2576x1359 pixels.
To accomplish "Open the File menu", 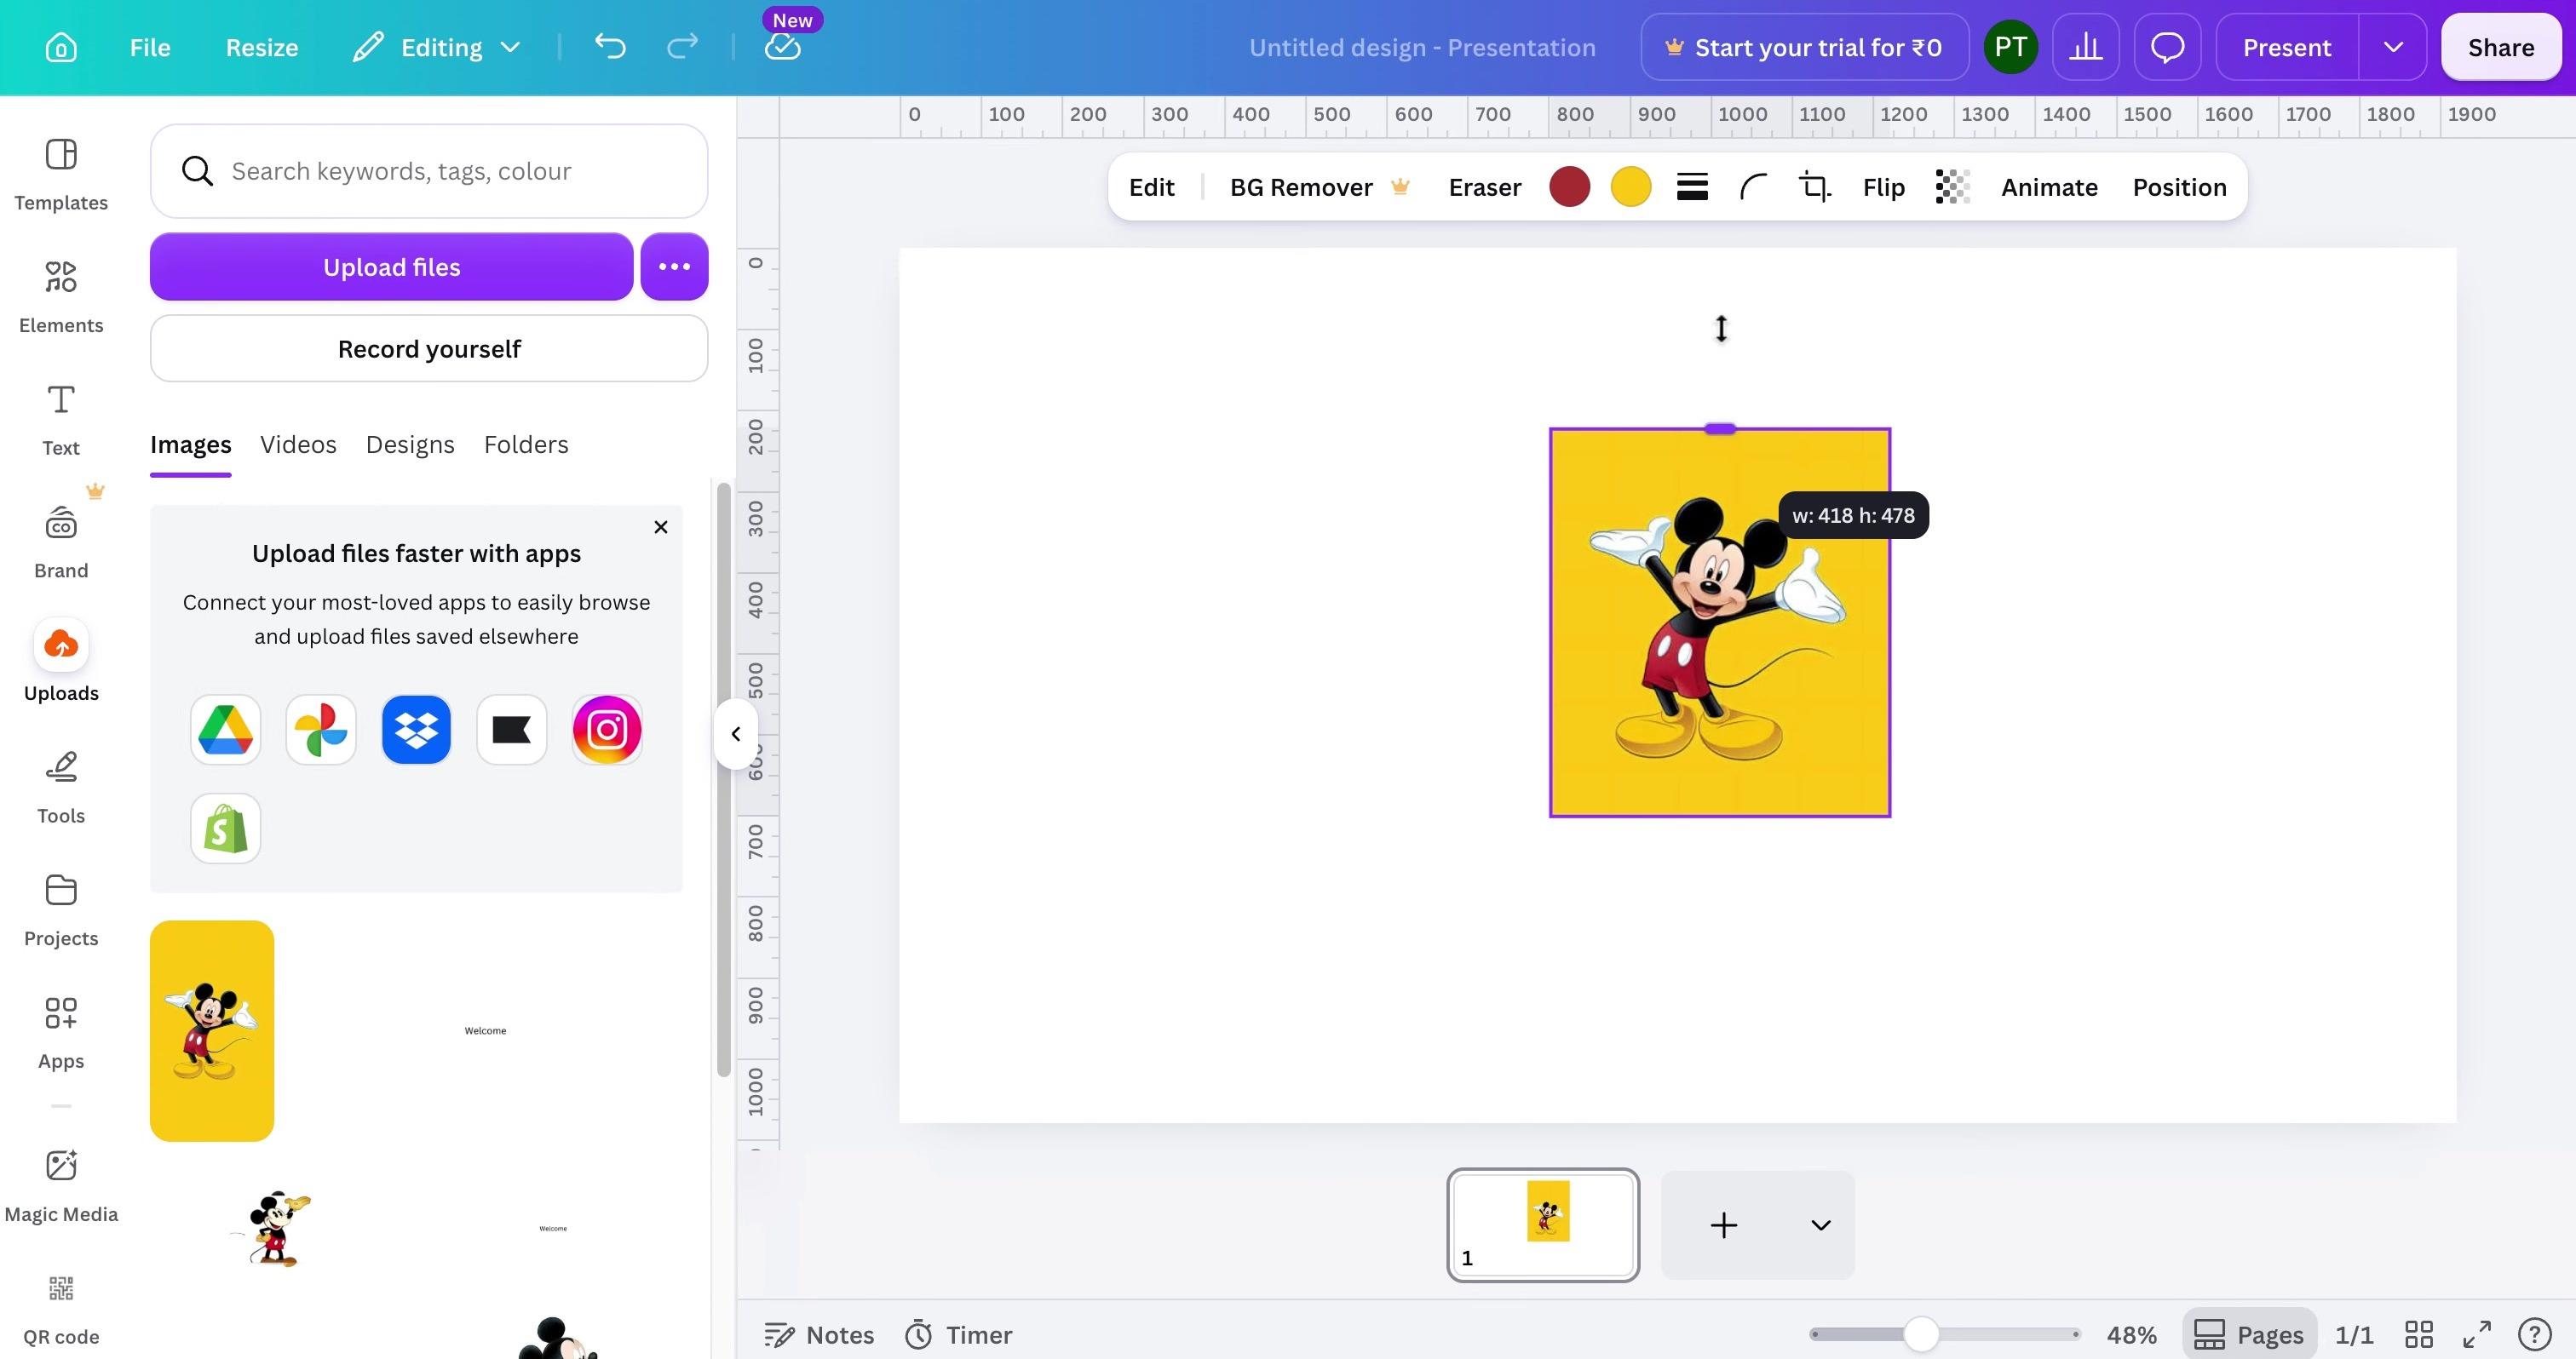I will [x=150, y=47].
